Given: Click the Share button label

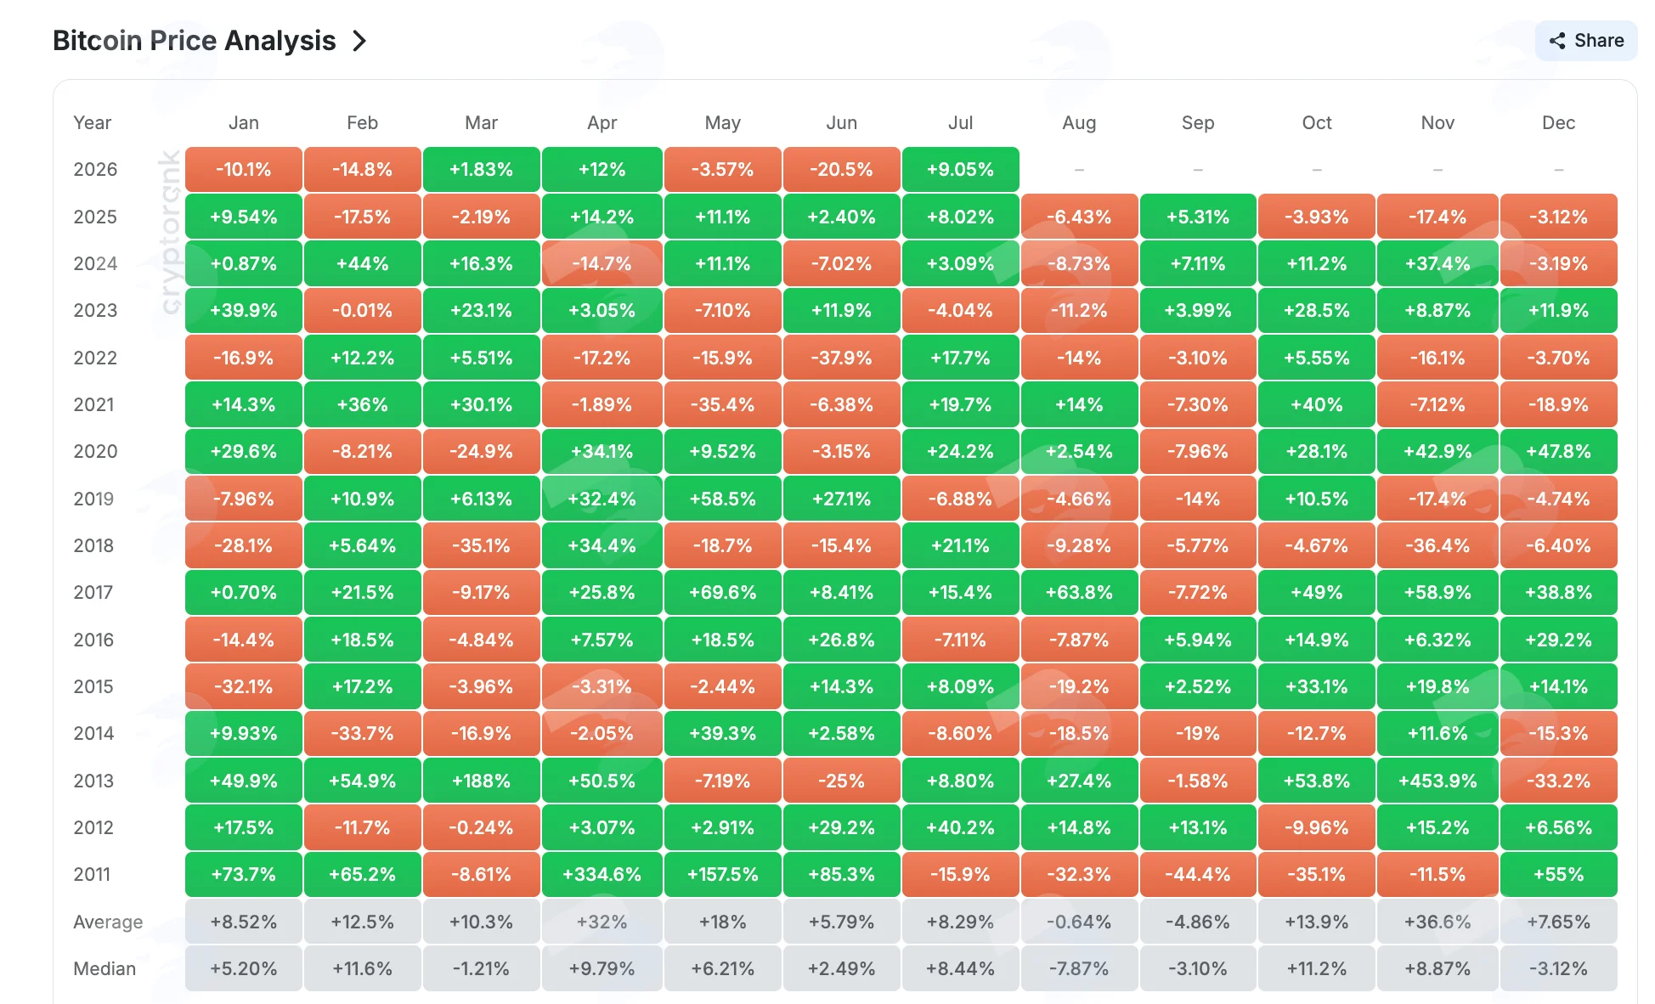Looking at the screenshot, I should click(1599, 41).
